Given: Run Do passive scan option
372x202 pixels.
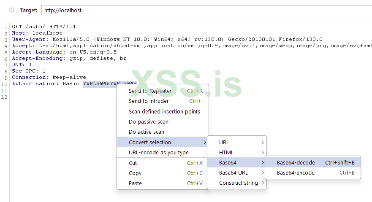Looking at the screenshot, I should [x=149, y=121].
